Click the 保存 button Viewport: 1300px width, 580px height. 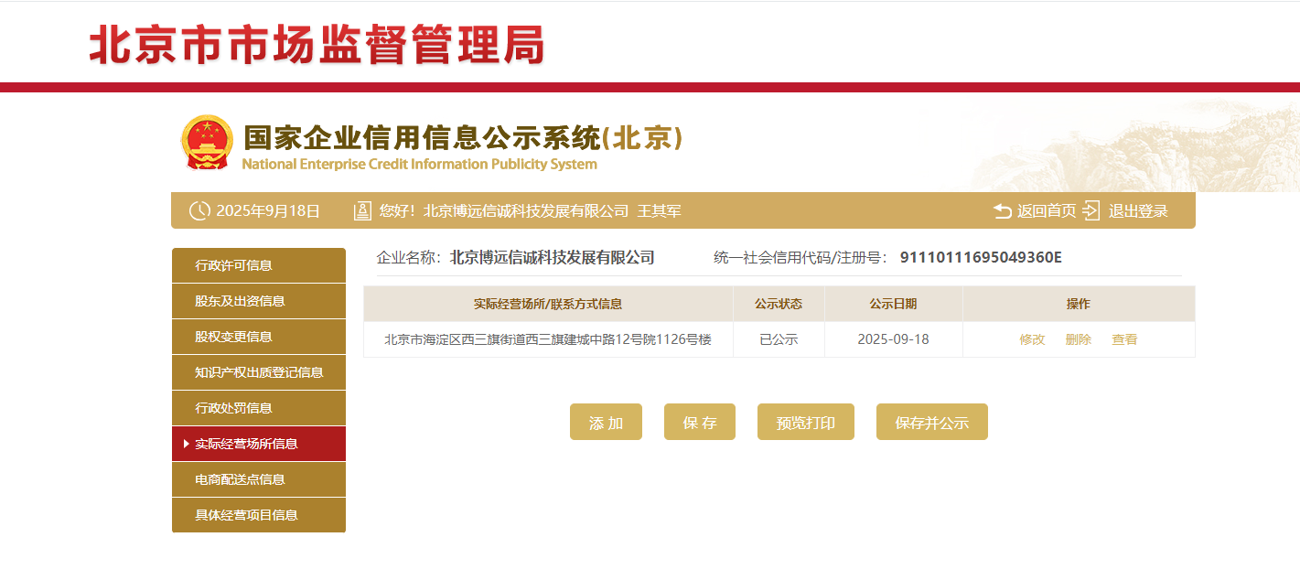(700, 422)
